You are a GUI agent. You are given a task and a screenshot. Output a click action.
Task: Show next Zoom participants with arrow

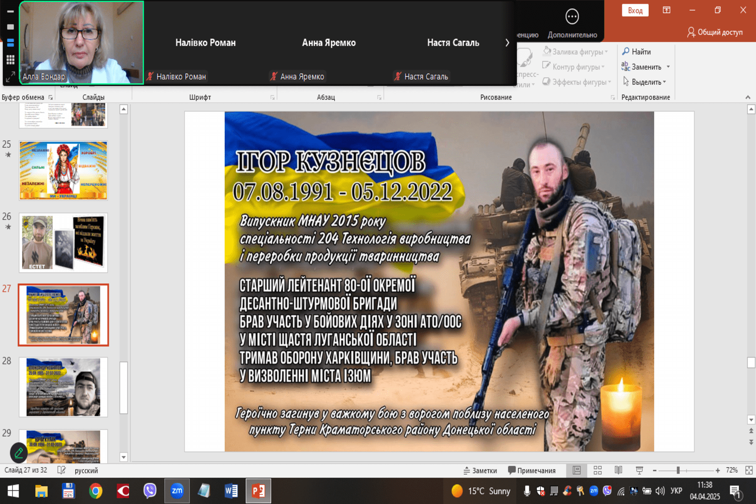pos(507,43)
